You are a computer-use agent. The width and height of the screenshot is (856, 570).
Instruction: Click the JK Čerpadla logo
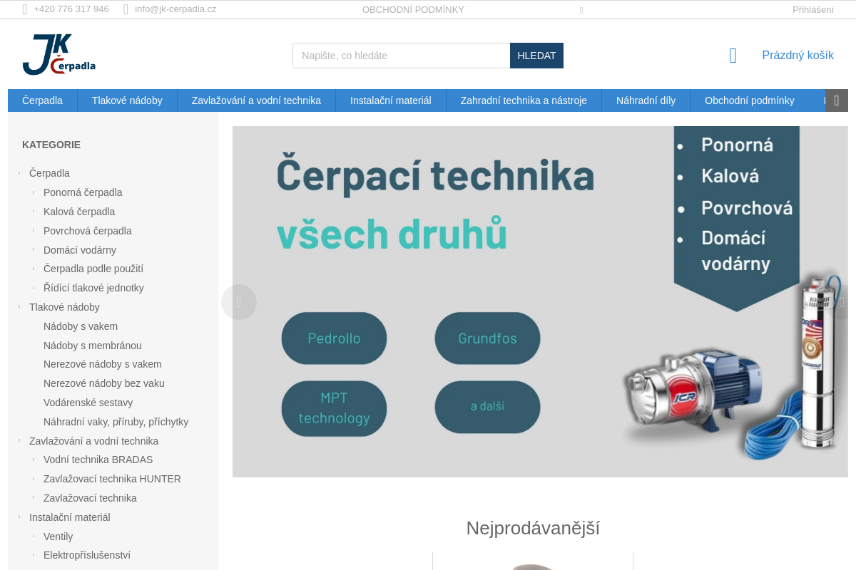61,54
